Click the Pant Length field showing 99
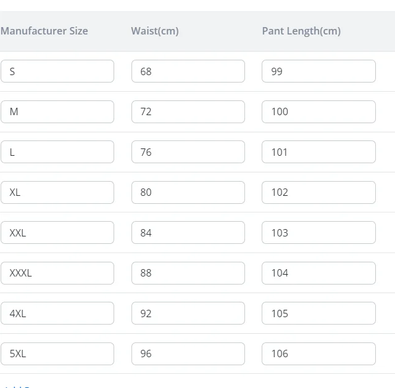The width and height of the screenshot is (395, 388). click(318, 71)
